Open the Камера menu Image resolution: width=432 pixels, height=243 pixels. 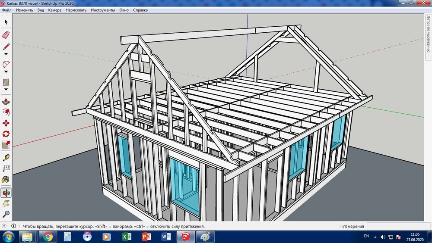[54, 10]
